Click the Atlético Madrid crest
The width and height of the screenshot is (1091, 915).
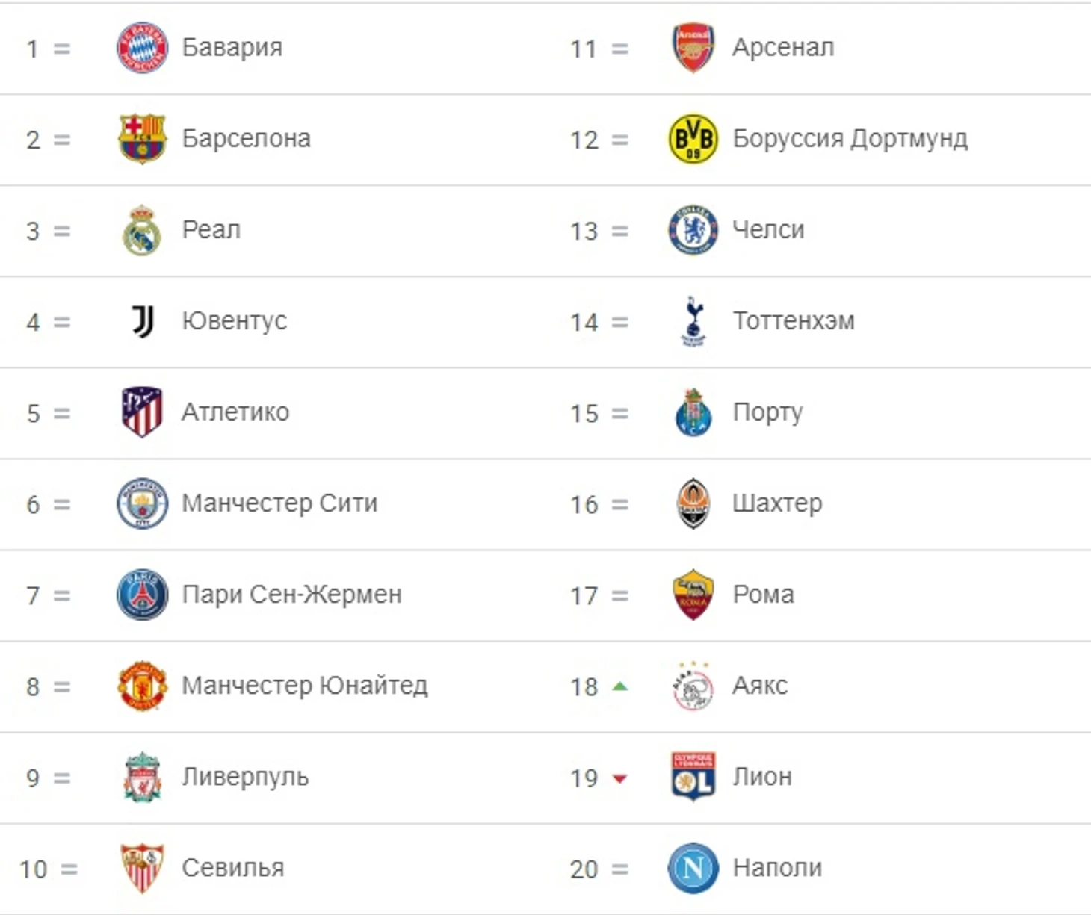pyautogui.click(x=142, y=412)
